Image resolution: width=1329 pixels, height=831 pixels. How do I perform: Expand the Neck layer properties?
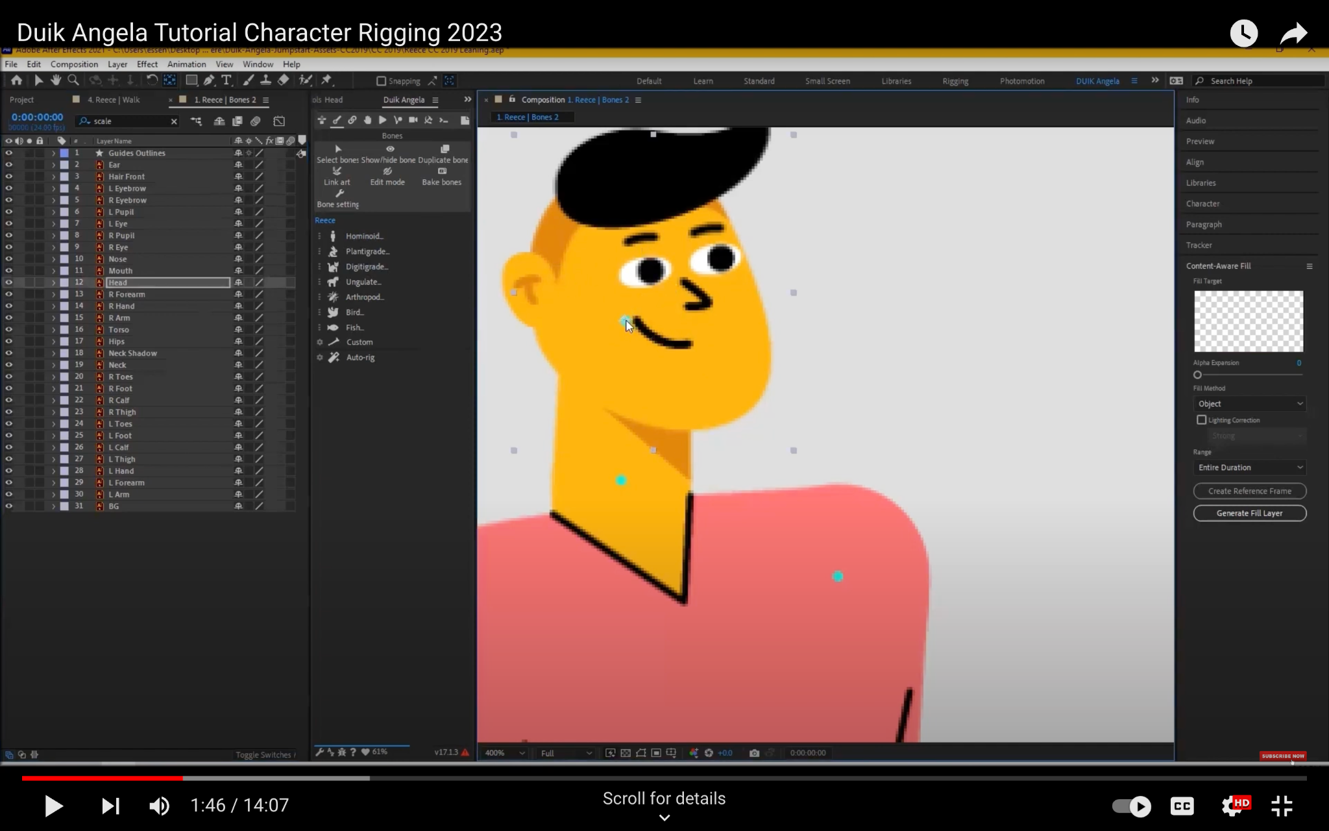click(54, 365)
